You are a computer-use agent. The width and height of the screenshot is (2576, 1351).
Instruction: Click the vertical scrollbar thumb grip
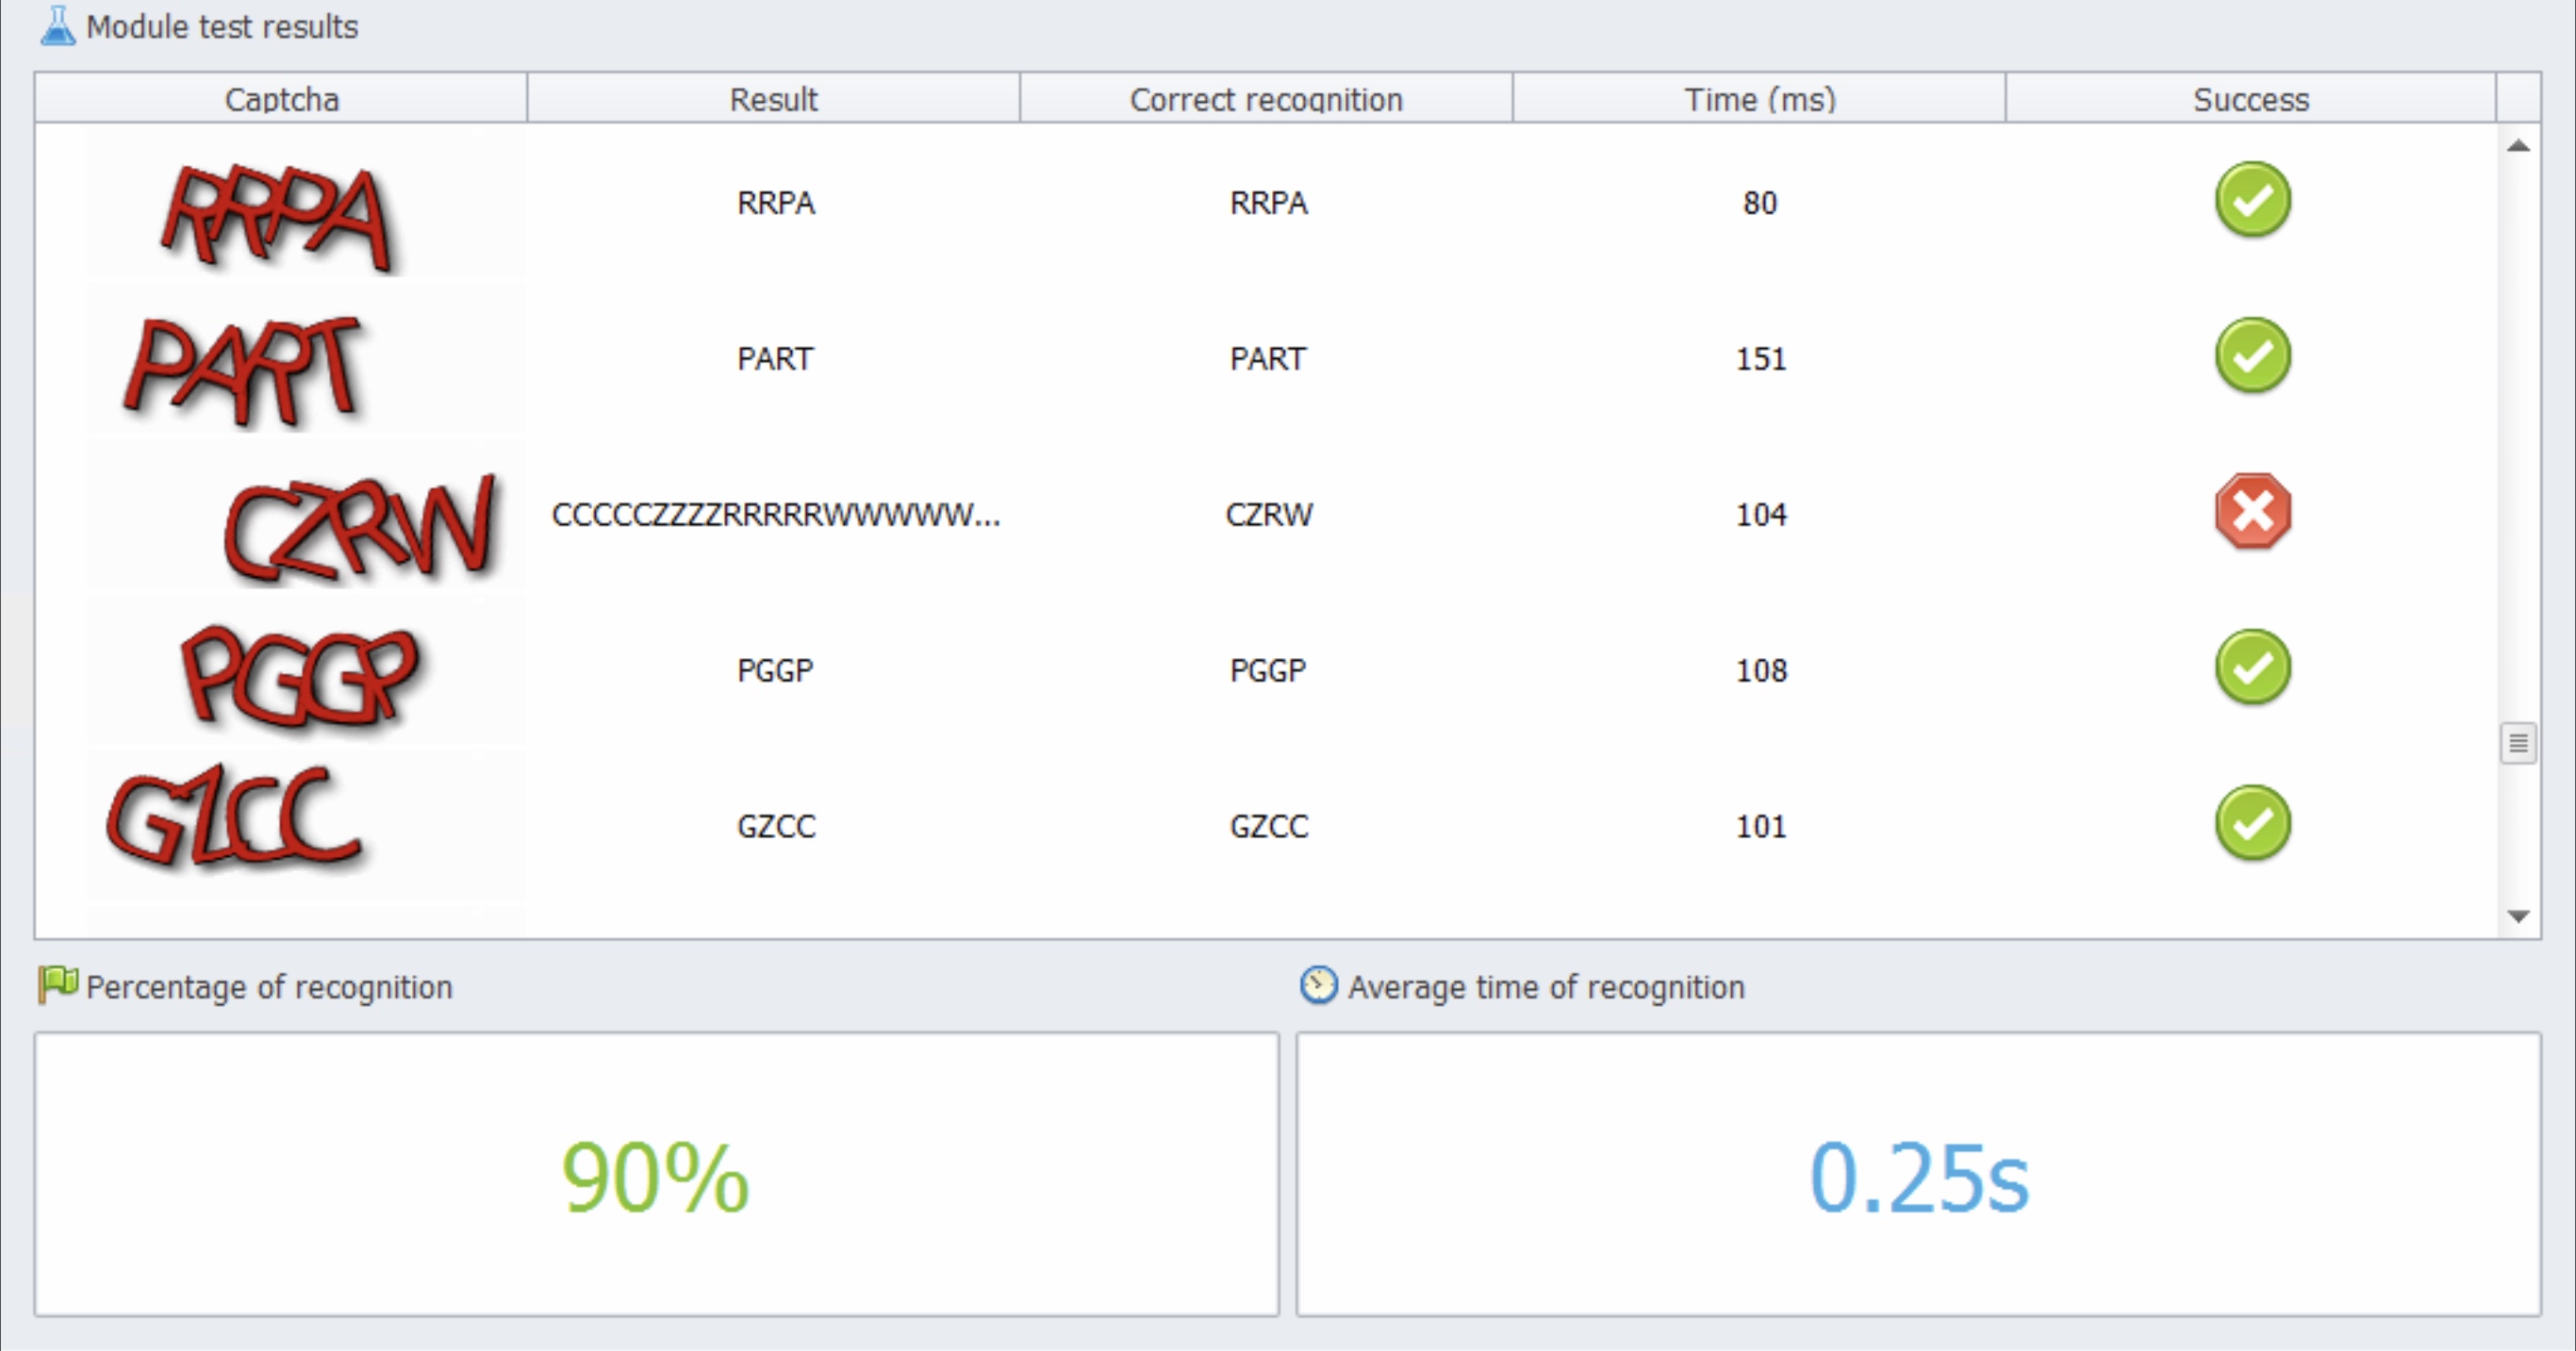2518,743
